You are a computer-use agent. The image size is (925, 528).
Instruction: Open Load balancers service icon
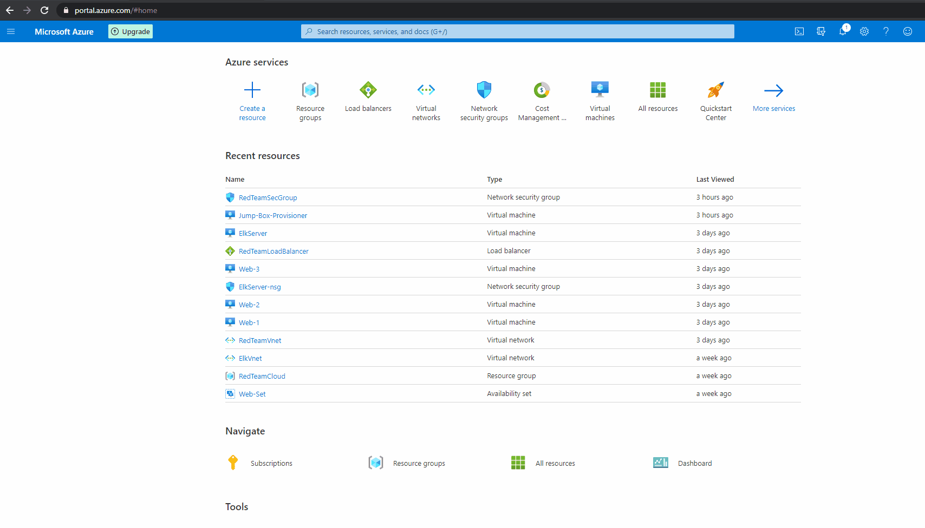point(368,90)
